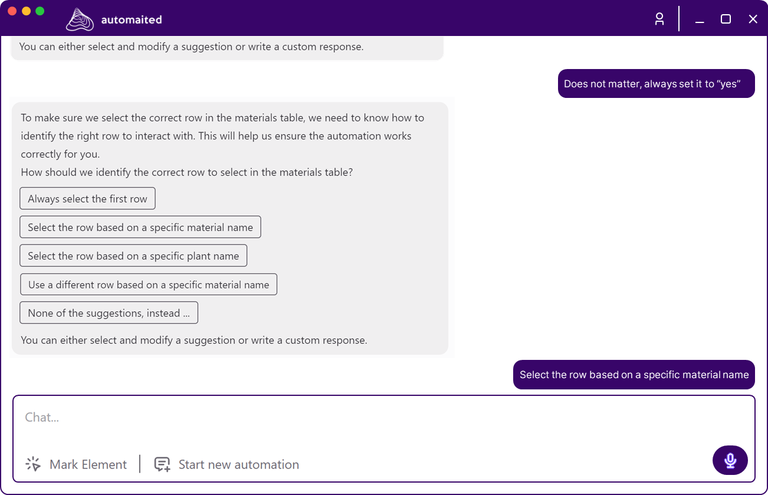
Task: Choose "Use a different row" suggestion
Action: coord(148,284)
